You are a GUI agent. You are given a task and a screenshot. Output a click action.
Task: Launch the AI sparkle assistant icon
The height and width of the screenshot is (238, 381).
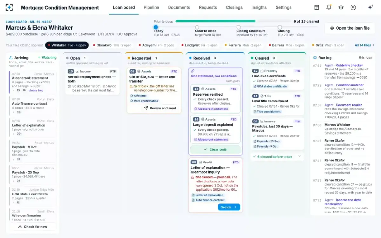[x=370, y=7]
